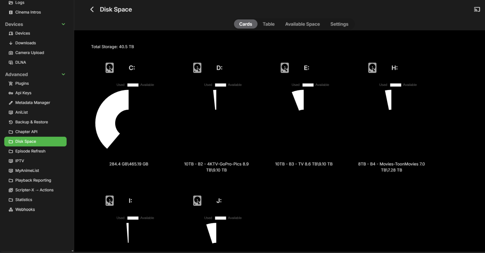Click the 'C:' drive letter label
This screenshot has height=253, width=485.
tap(132, 68)
